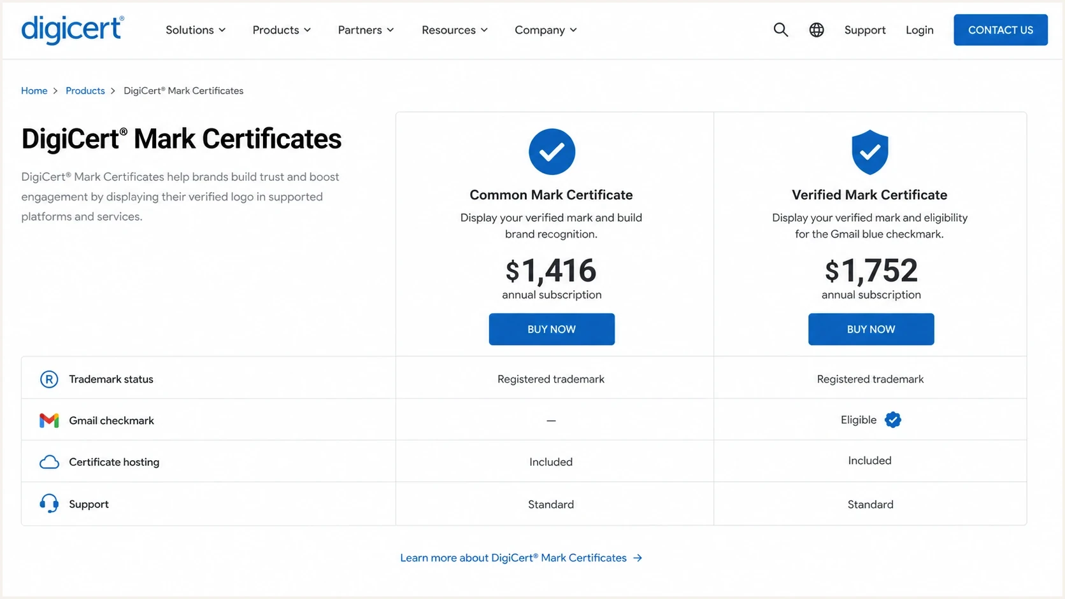Click the Support row label in table
This screenshot has width=1065, height=599.
[89, 504]
